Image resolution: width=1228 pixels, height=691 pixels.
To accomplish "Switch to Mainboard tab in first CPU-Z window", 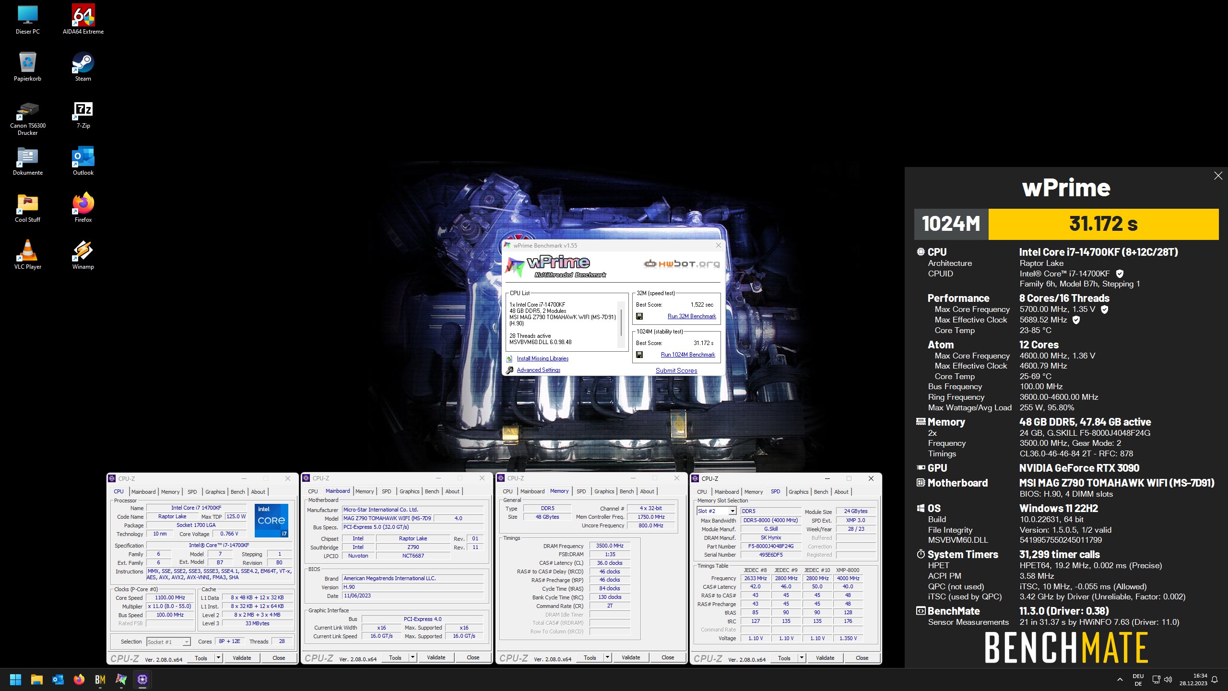I will (143, 492).
